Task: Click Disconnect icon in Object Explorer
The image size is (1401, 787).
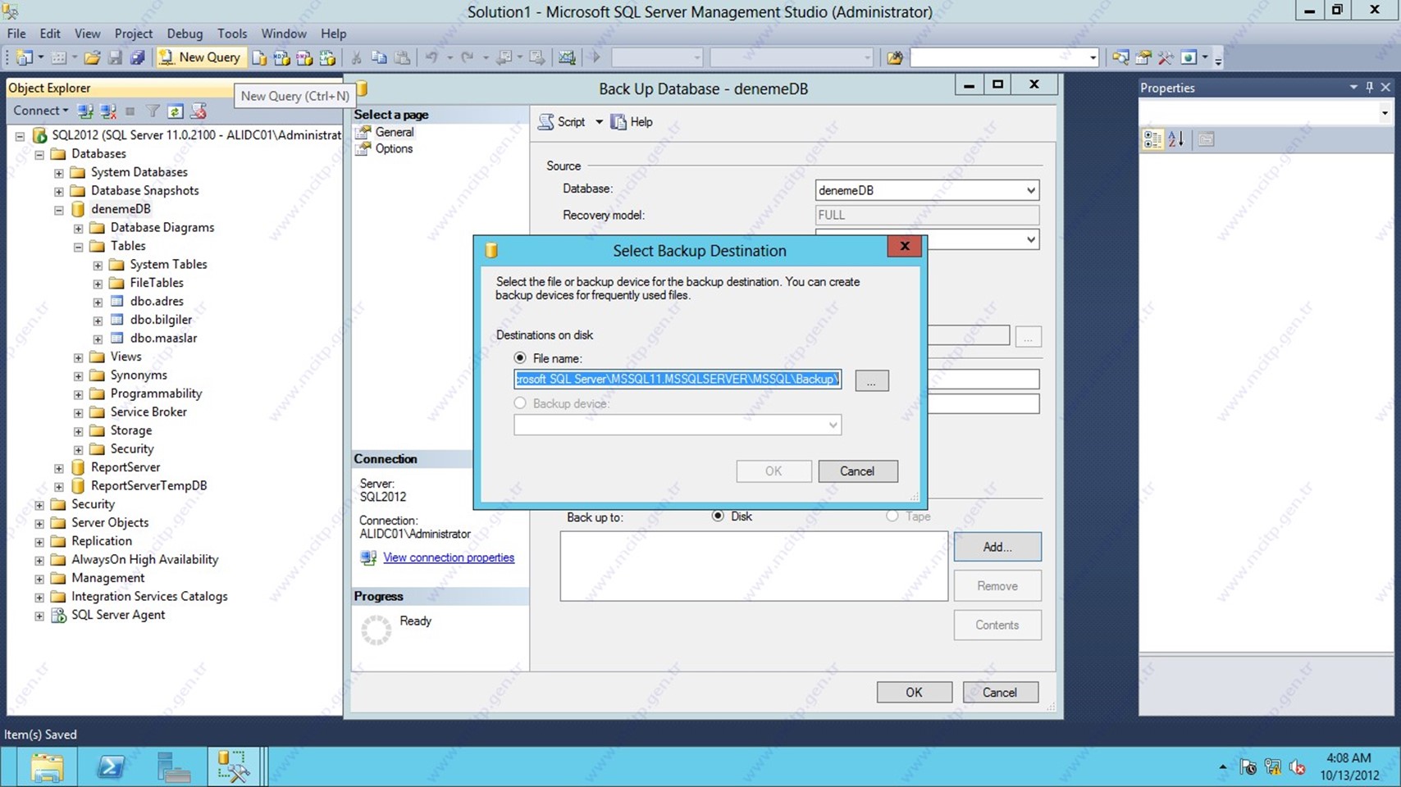Action: [x=107, y=111]
